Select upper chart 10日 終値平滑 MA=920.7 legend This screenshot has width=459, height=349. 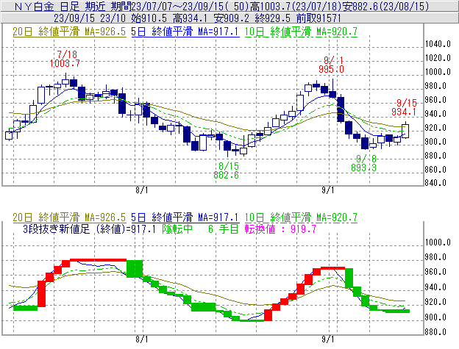(x=301, y=32)
